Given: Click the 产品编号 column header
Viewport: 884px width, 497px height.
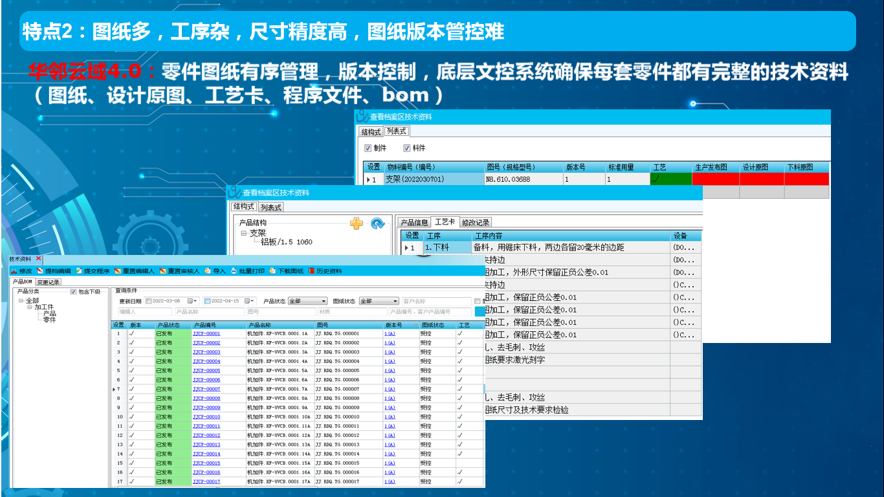Looking at the screenshot, I should (x=219, y=325).
